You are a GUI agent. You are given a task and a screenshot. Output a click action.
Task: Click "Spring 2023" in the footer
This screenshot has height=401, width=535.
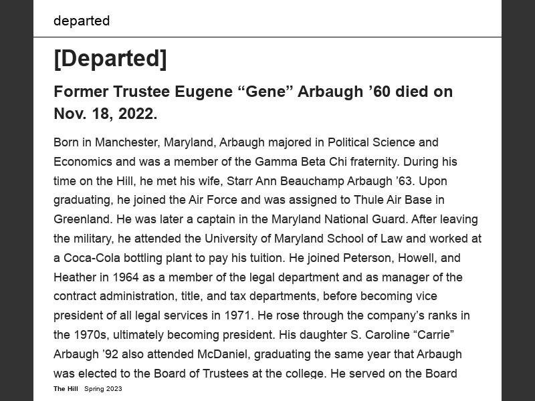(x=103, y=389)
